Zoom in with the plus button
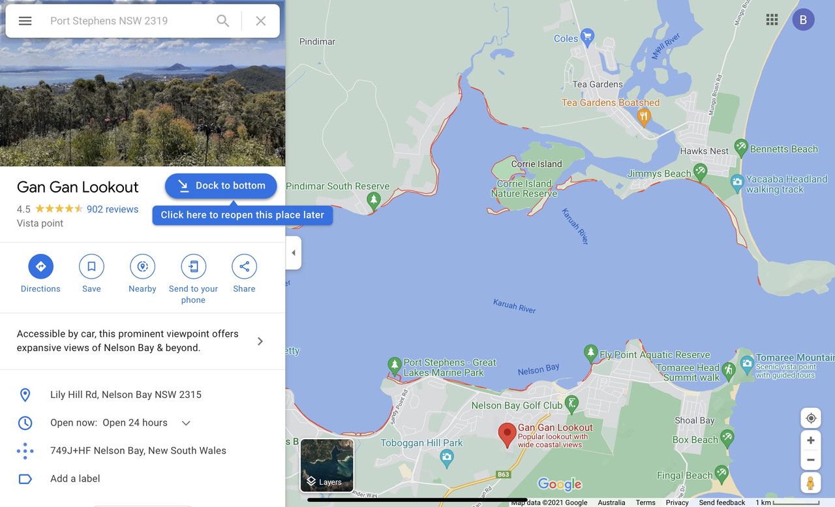 point(811,440)
